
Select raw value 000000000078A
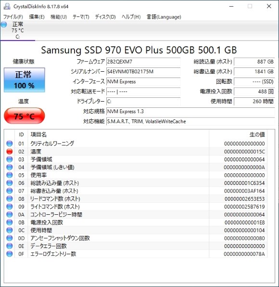244,254
